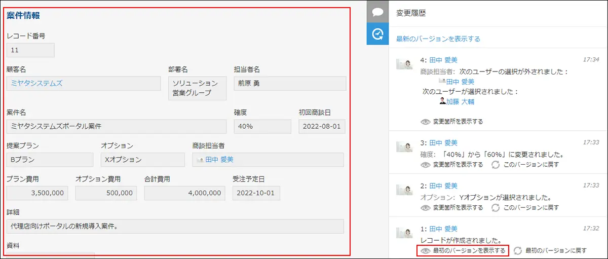Screen dimensions: 608x259
Task: Show changes for version 4
Action: tap(452, 122)
